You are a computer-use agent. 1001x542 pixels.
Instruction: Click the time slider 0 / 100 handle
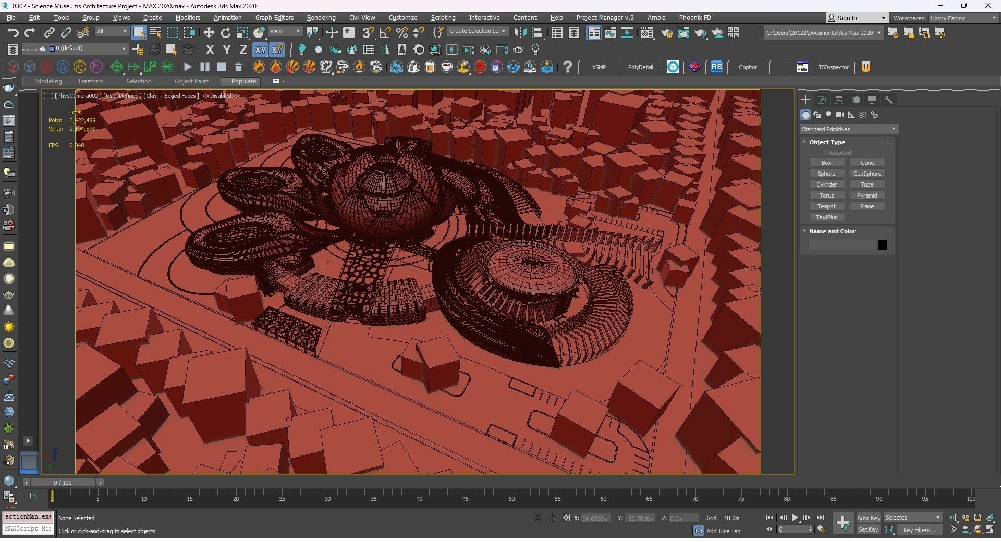(x=63, y=483)
